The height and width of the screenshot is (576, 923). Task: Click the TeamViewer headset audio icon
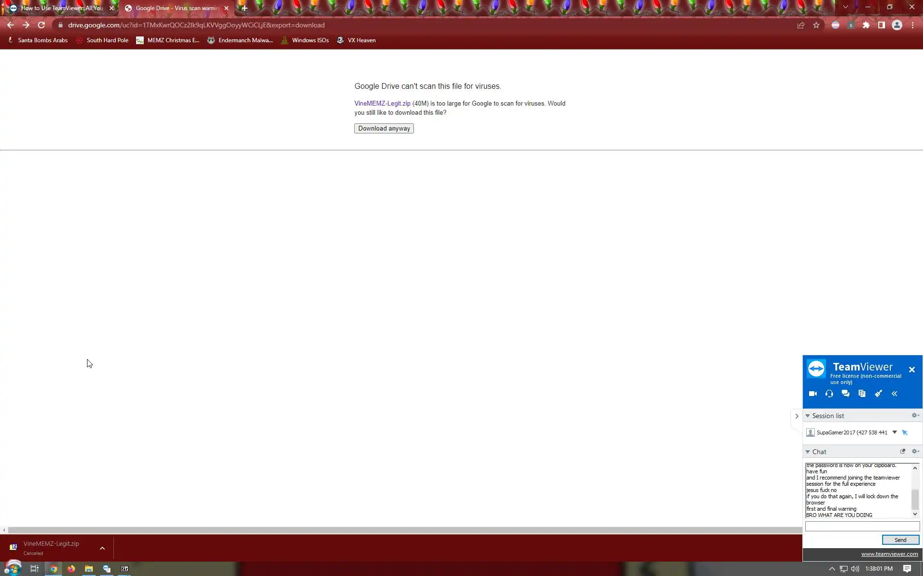[829, 394]
